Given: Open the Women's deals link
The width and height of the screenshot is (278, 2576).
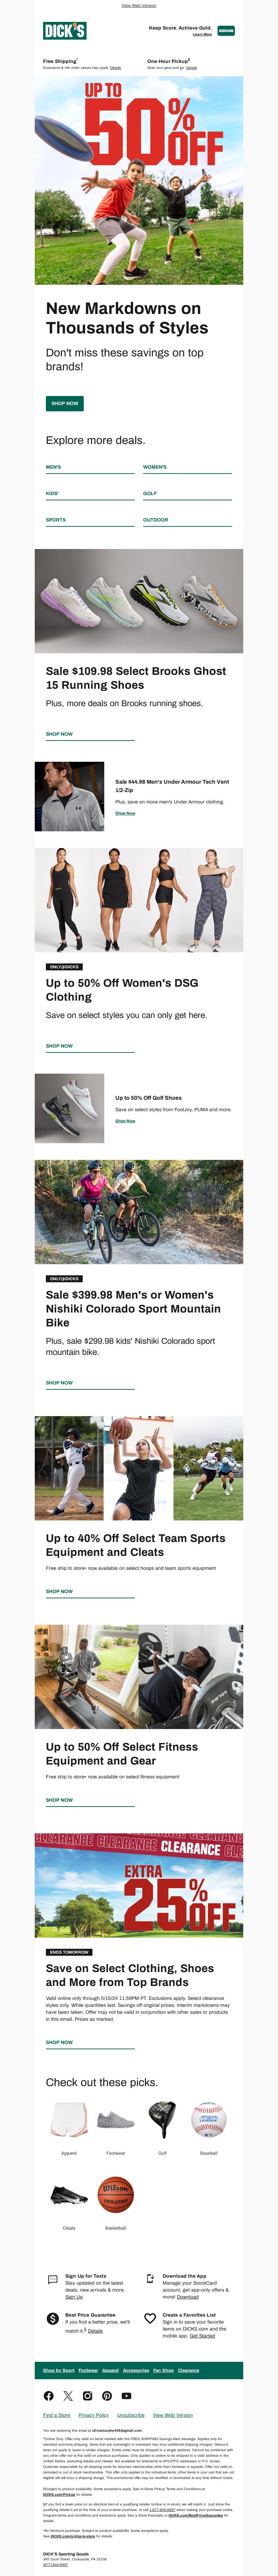Looking at the screenshot, I should pos(155,467).
